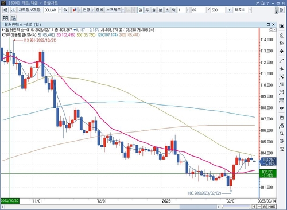Click the chart lock icon in second toolbar row
This screenshot has height=210, width=287.
[13, 18]
